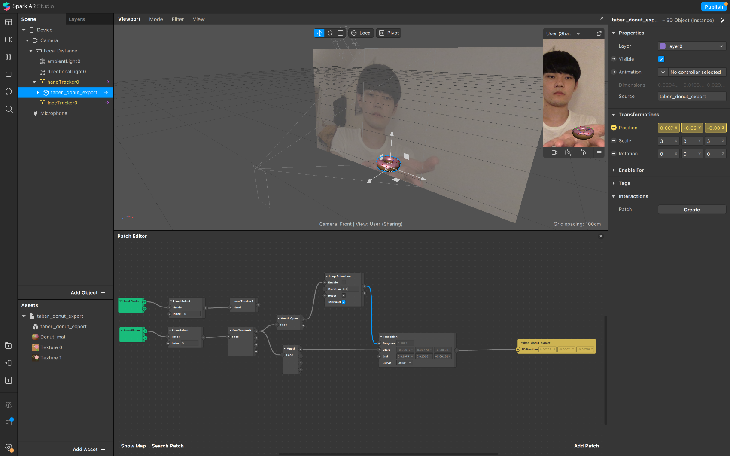Screen dimensions: 730x456
Task: Collapse the handTracker0 tree item
Action: (34, 82)
